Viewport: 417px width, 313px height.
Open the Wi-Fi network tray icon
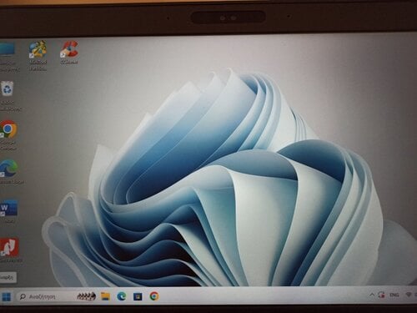409,295
